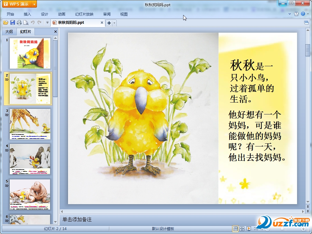Open a file with the folder icon

[x=6, y=23]
